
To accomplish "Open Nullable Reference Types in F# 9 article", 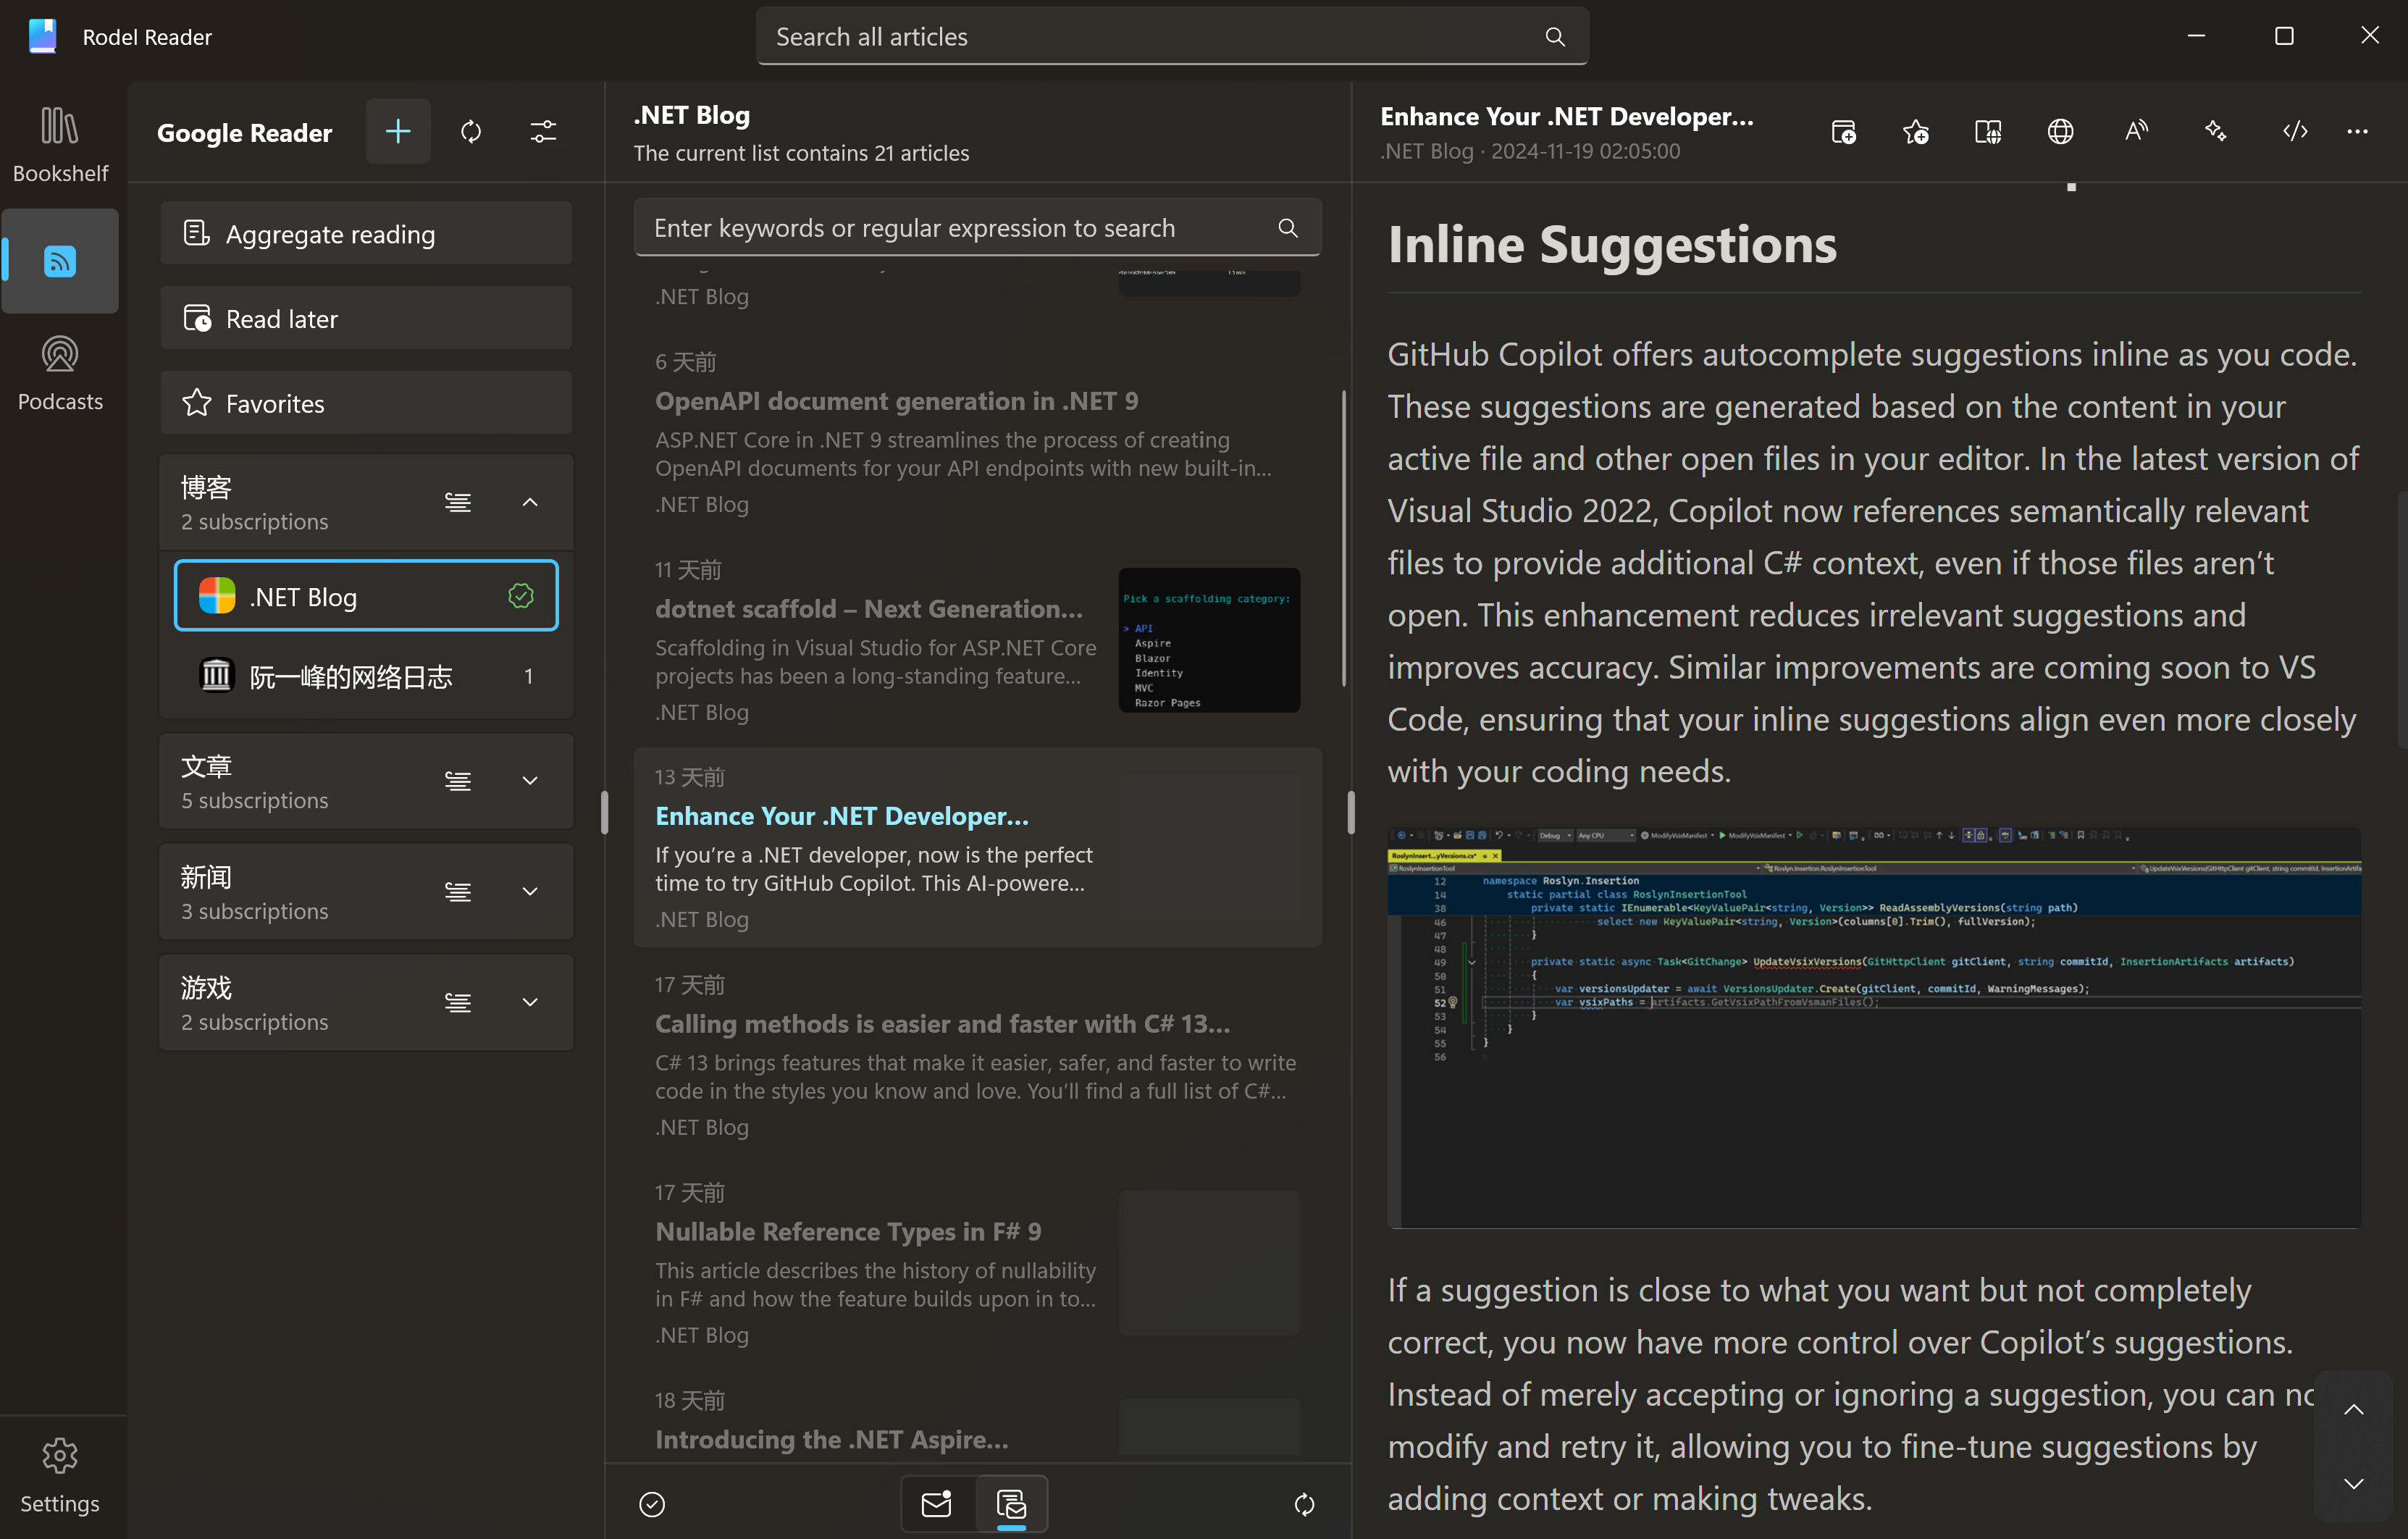I will pyautogui.click(x=977, y=1263).
